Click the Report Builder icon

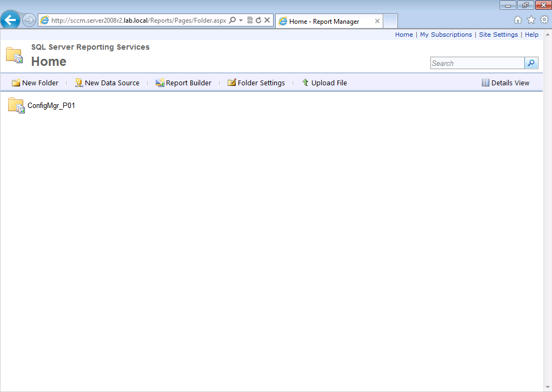point(160,83)
